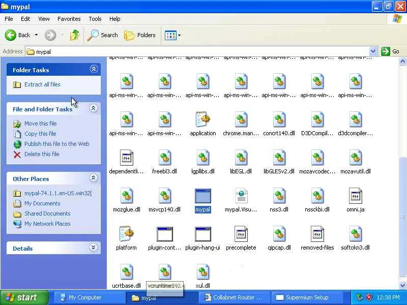Open the Start menu

point(24,297)
